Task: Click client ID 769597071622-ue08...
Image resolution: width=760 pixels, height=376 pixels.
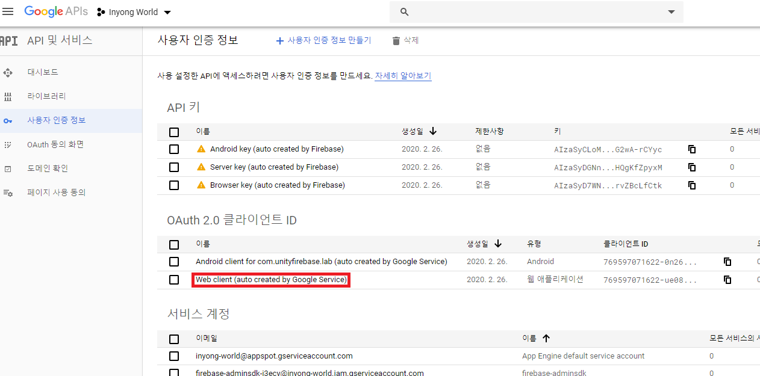Action: 650,280
